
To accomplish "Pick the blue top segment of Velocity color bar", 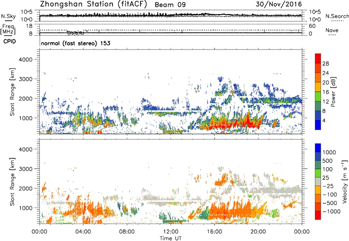I will pyautogui.click(x=318, y=148).
